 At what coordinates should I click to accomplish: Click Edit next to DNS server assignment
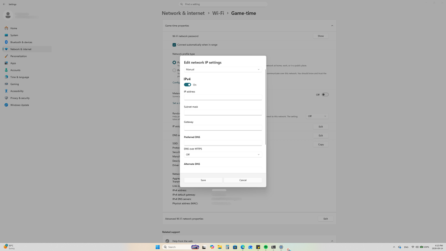[321, 136]
